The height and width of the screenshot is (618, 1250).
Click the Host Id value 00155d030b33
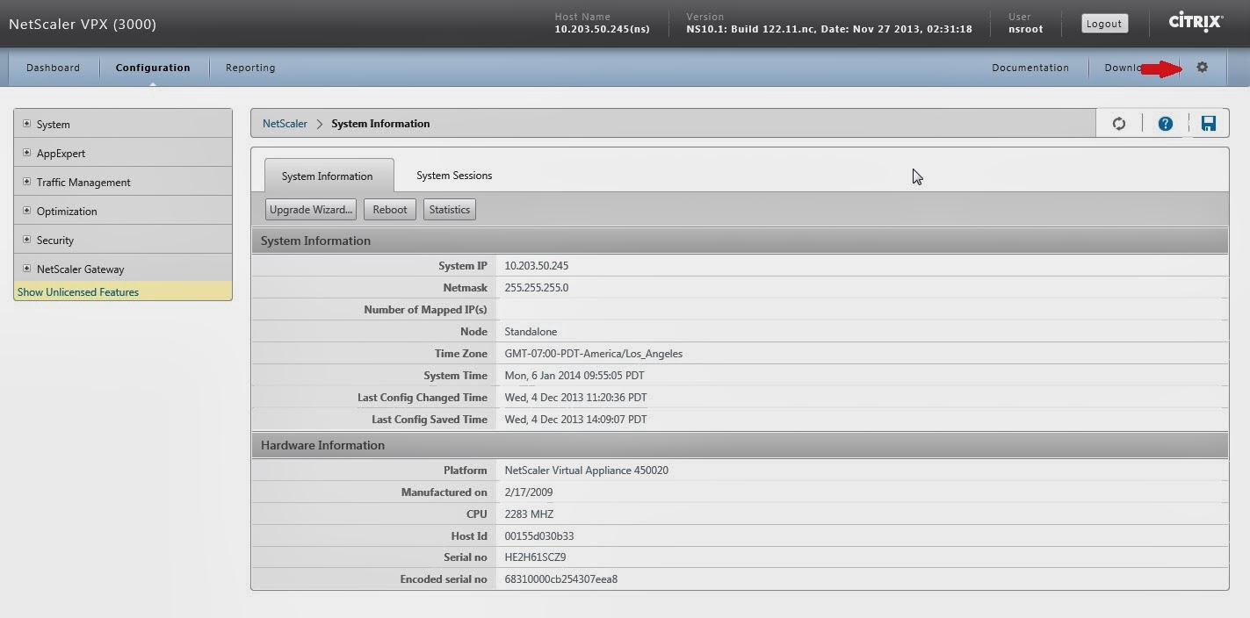pyautogui.click(x=538, y=536)
